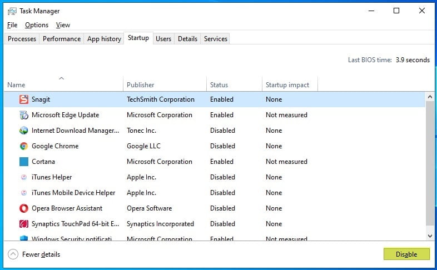Click the Cortana blue square icon

(x=24, y=162)
